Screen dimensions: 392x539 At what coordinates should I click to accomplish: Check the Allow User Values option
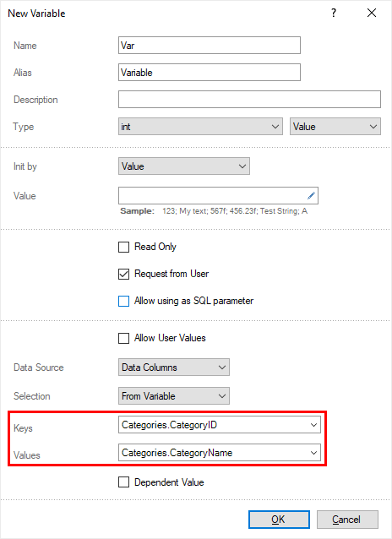[124, 338]
